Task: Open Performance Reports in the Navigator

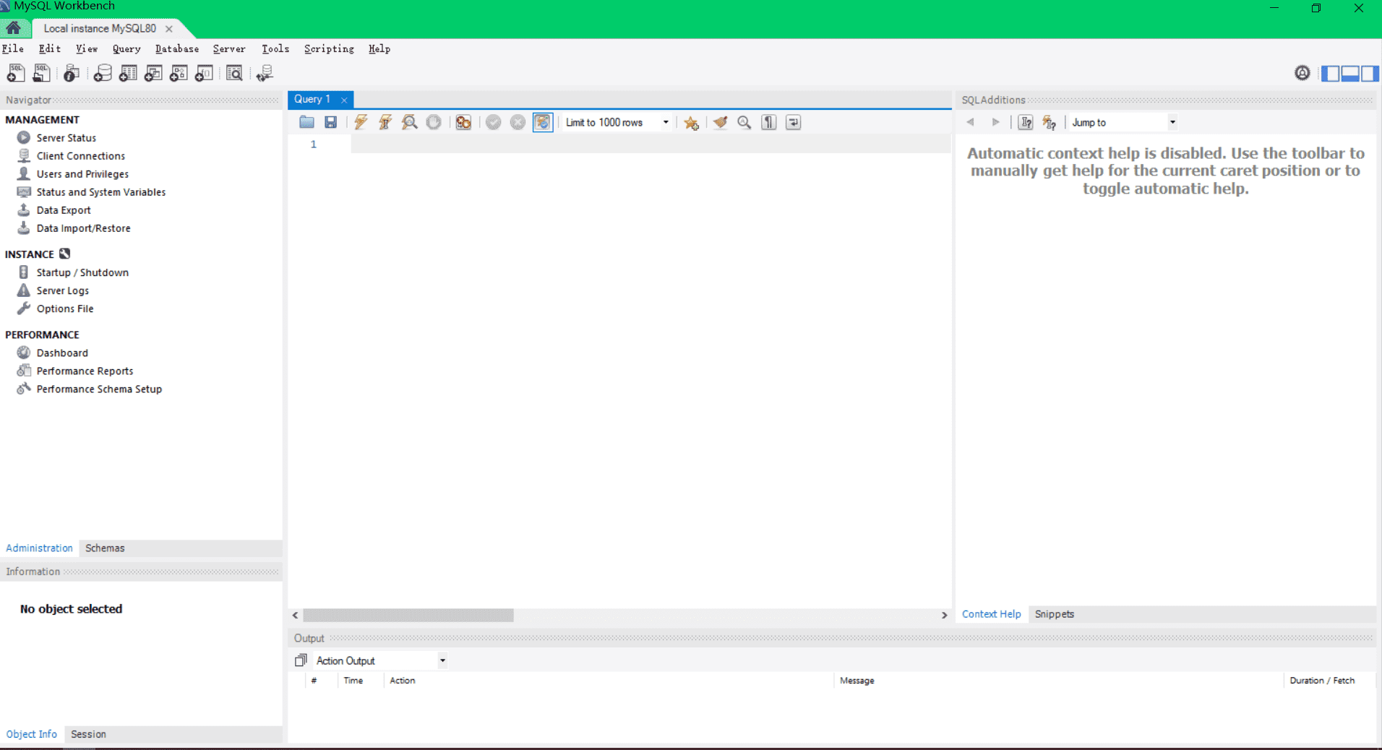Action: tap(85, 371)
